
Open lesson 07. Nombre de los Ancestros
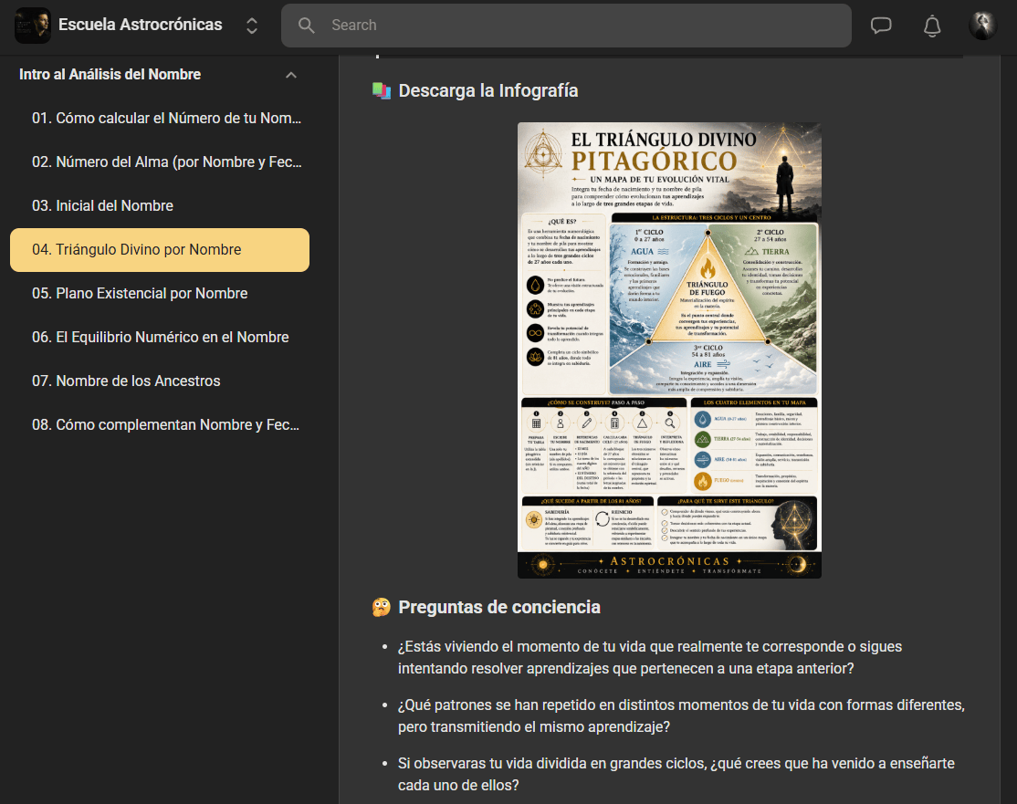[160, 381]
